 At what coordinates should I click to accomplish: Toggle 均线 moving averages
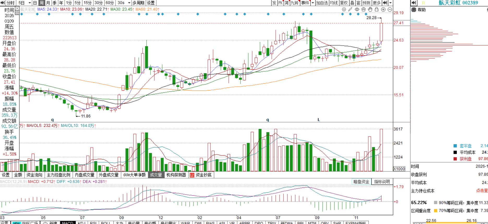tap(334, 3)
